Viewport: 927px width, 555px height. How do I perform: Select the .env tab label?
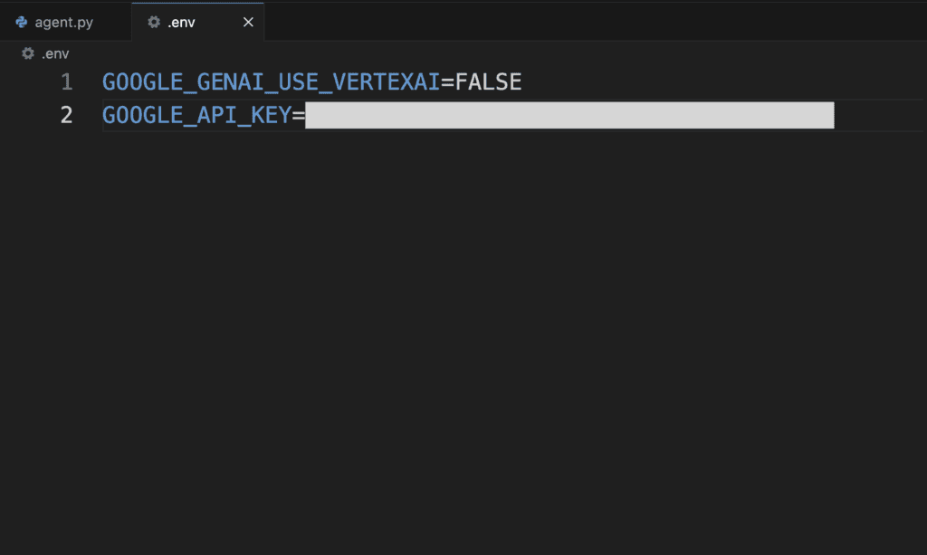coord(181,23)
